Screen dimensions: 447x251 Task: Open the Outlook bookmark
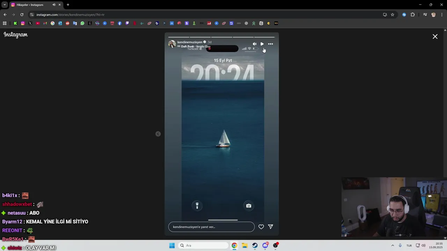pyautogui.click(x=60, y=23)
